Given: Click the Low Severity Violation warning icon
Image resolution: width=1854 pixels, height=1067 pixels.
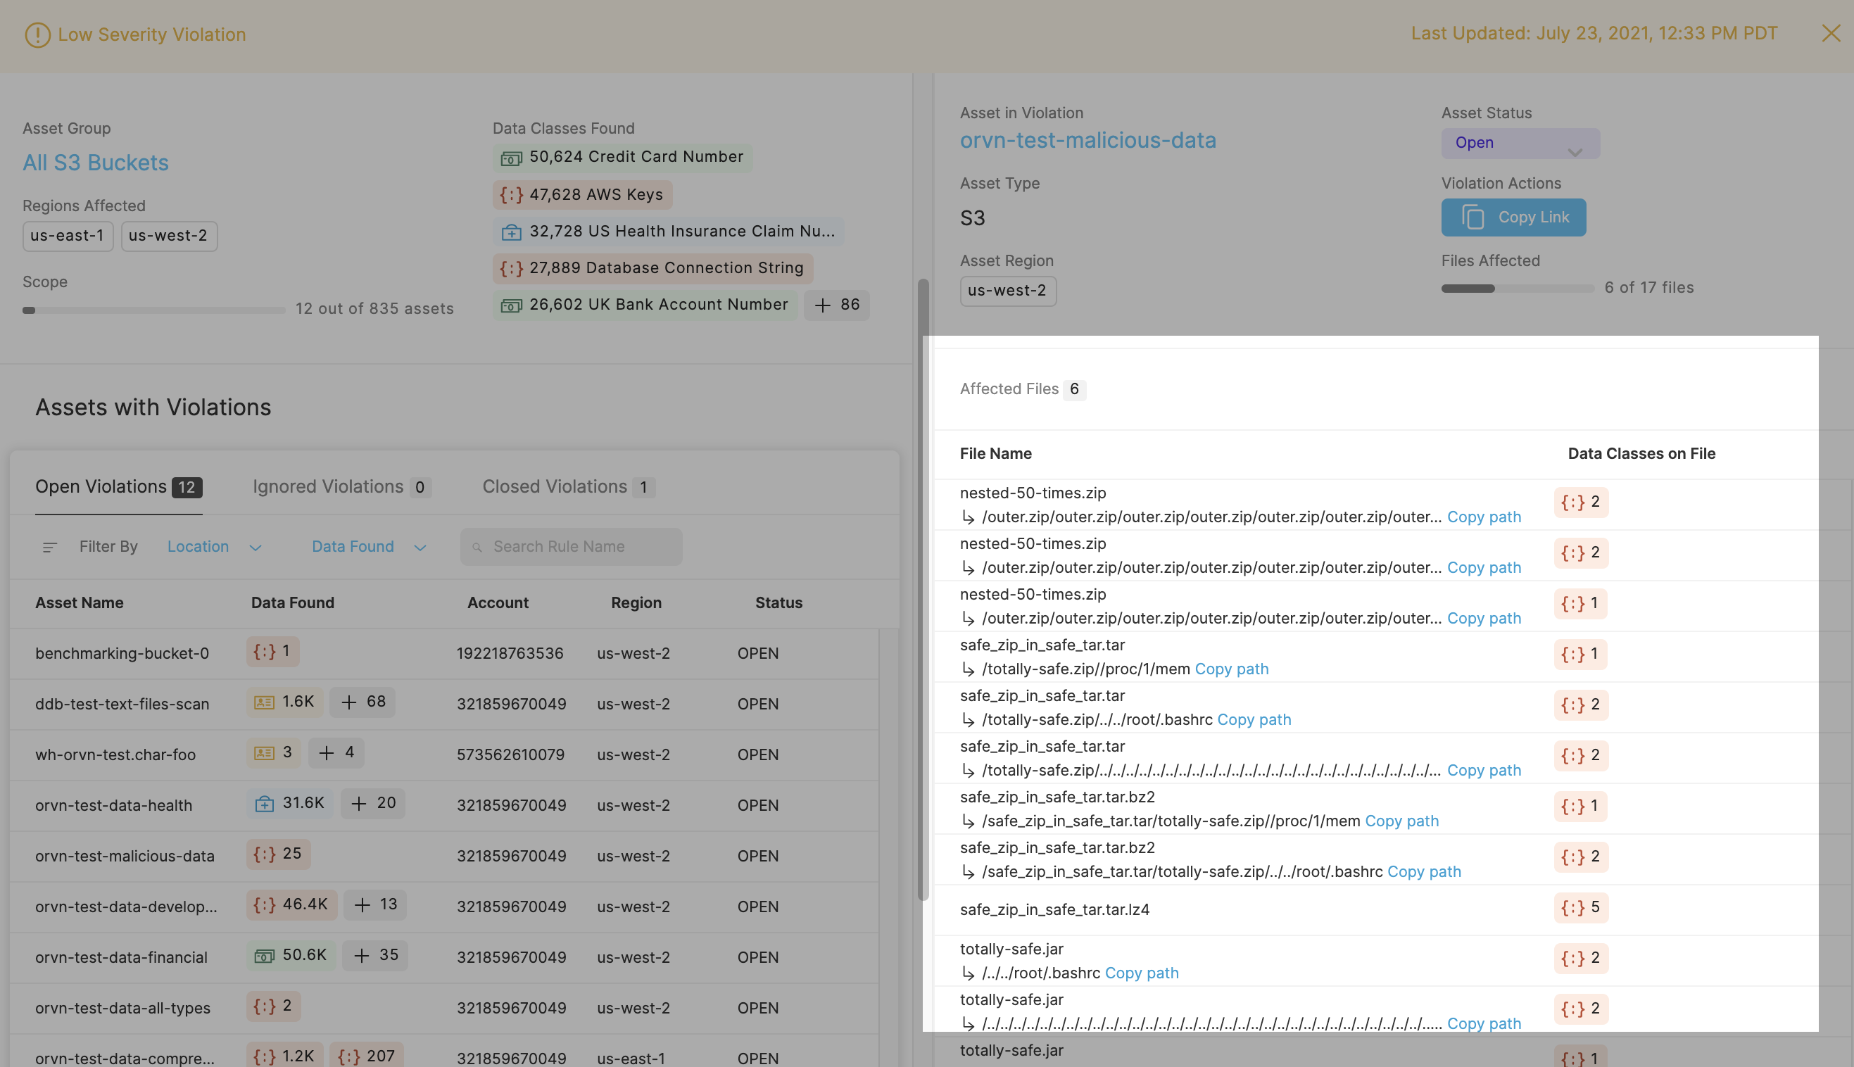Looking at the screenshot, I should [x=37, y=34].
